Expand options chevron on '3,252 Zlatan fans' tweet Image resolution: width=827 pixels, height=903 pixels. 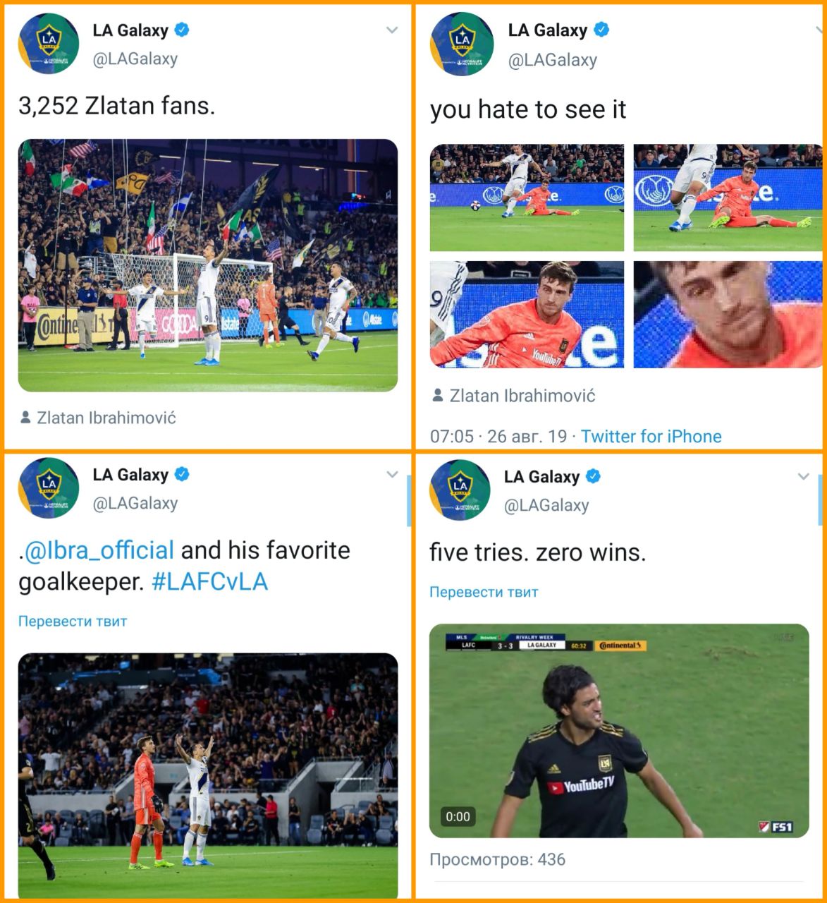point(392,30)
